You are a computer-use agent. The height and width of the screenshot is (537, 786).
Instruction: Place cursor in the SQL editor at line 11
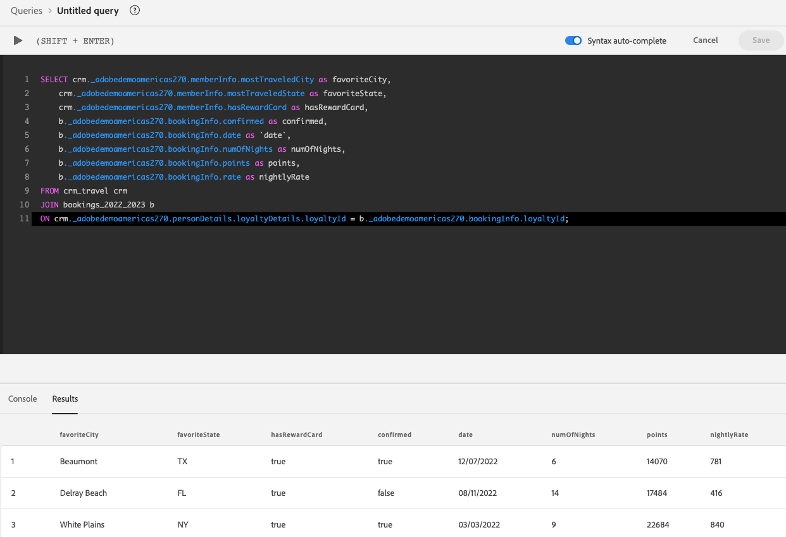coord(409,219)
